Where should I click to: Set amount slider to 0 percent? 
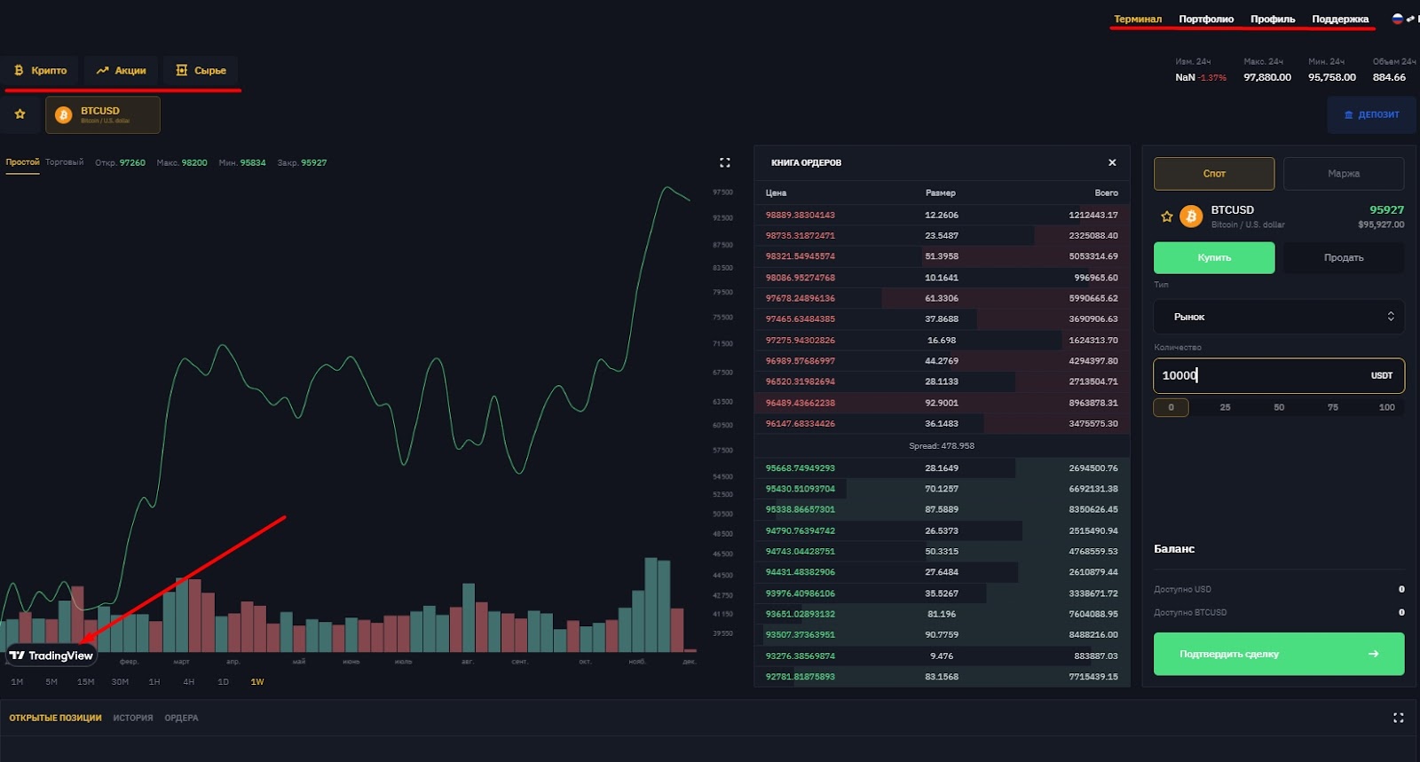(x=1171, y=407)
